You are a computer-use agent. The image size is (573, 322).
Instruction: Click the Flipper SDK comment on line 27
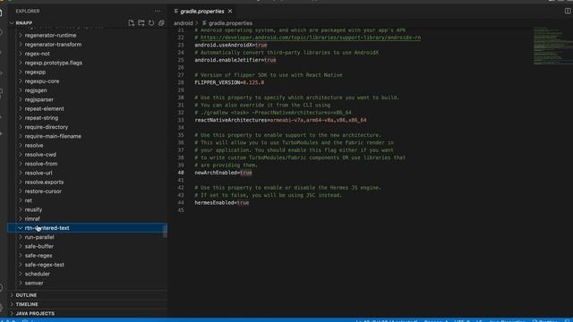coord(269,75)
